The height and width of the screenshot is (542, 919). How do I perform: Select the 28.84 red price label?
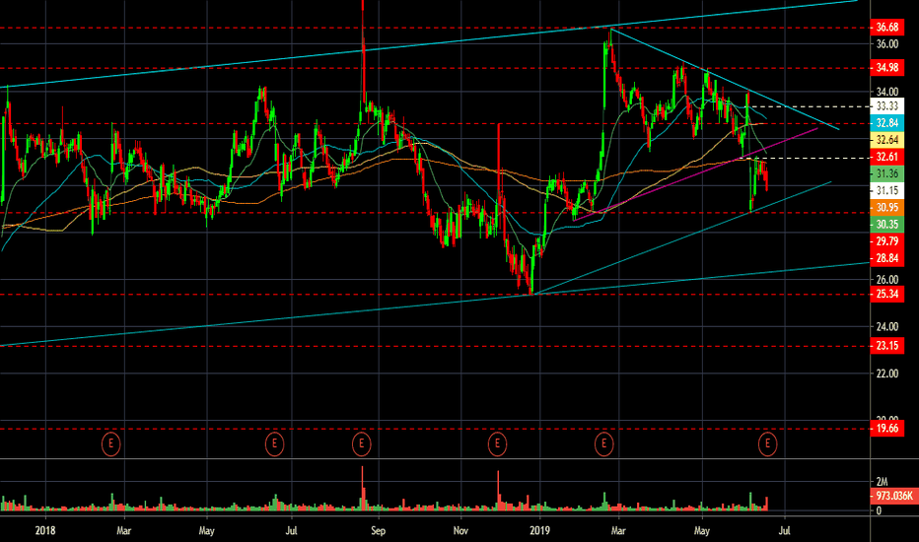pyautogui.click(x=887, y=258)
